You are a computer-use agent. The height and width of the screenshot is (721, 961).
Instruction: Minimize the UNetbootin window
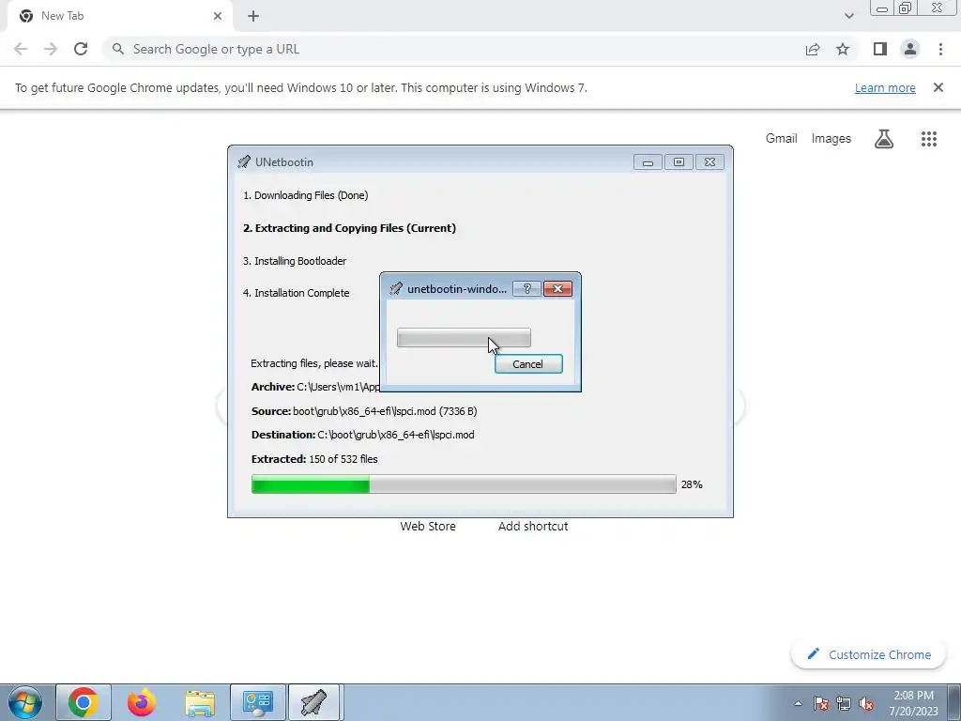click(x=648, y=162)
